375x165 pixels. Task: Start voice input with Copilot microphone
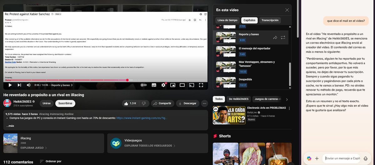point(365,158)
